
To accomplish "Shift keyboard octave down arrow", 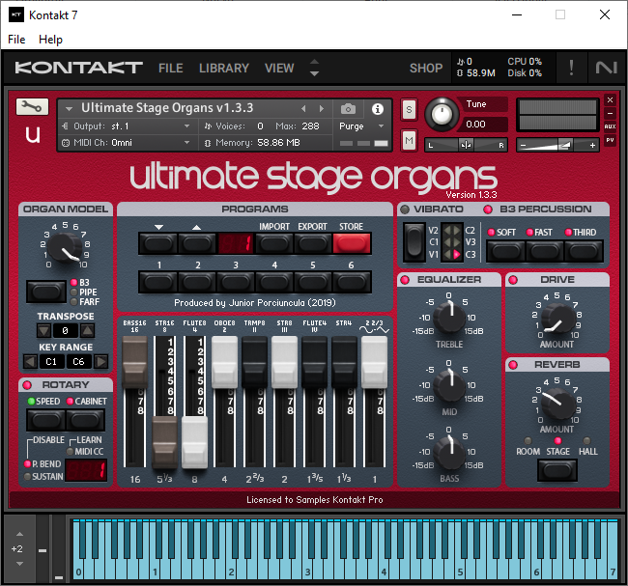I will (19, 564).
